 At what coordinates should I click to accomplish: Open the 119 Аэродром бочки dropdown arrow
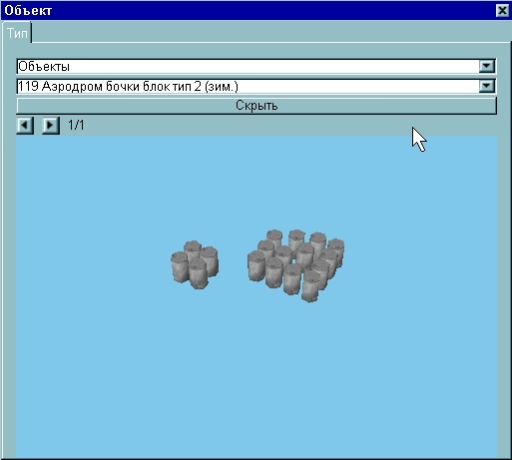click(x=487, y=86)
